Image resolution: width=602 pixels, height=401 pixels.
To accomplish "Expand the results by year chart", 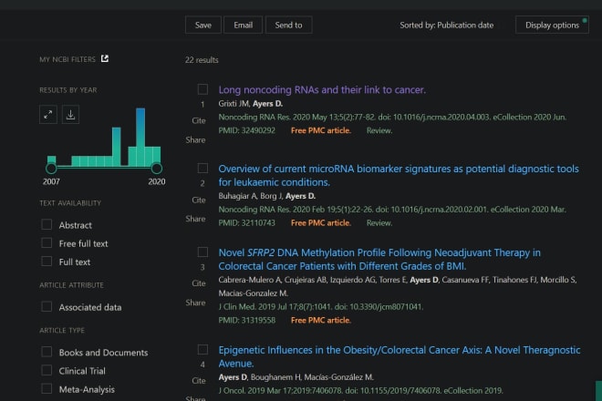I will [48, 114].
